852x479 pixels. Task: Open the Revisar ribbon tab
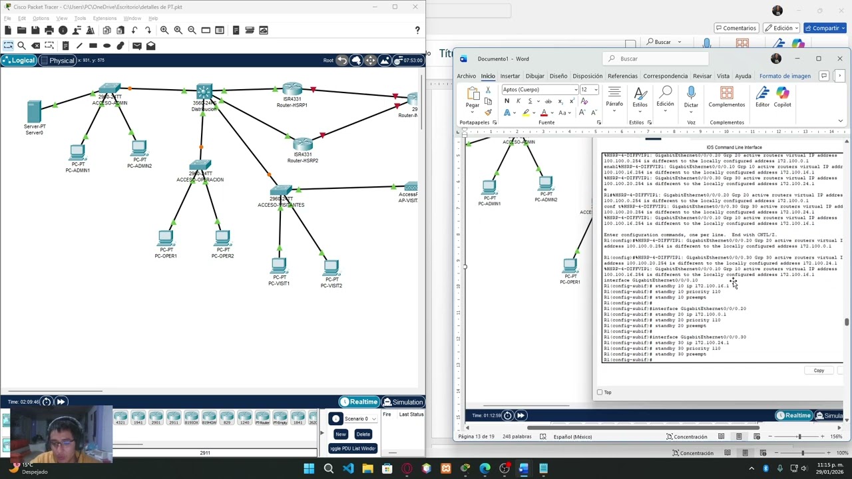tap(702, 76)
